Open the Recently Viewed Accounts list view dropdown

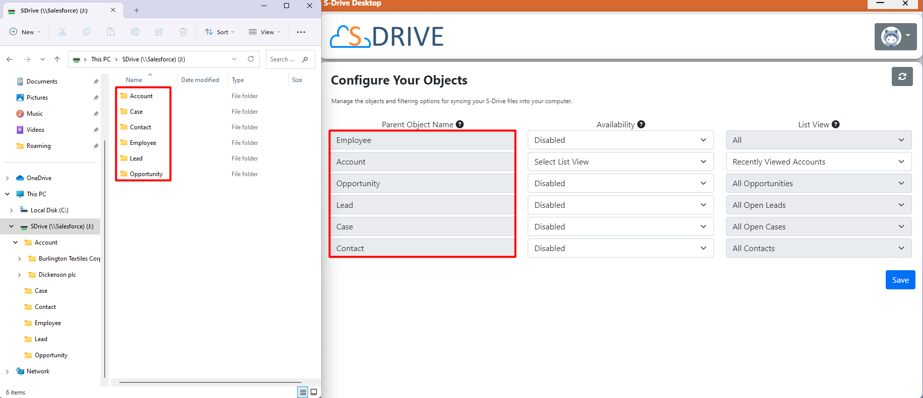point(818,162)
